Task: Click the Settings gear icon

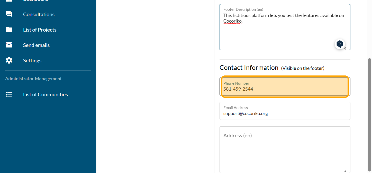Action: 9,61
